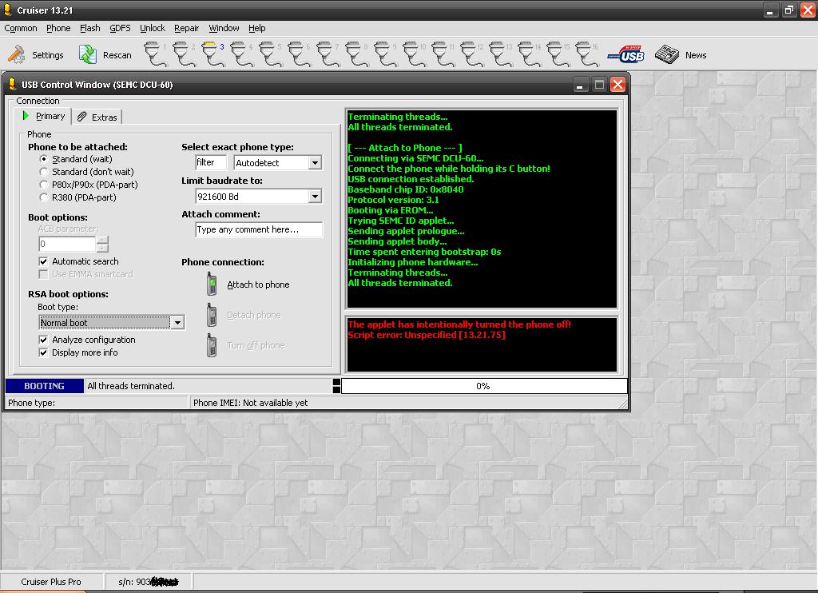The image size is (818, 593).
Task: Click the Turn off phone icon
Action: tap(211, 345)
